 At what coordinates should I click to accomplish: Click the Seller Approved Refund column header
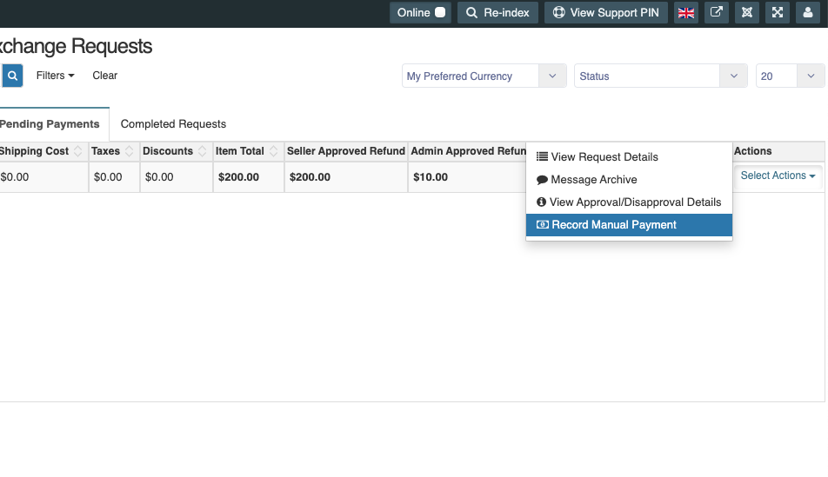click(x=346, y=151)
